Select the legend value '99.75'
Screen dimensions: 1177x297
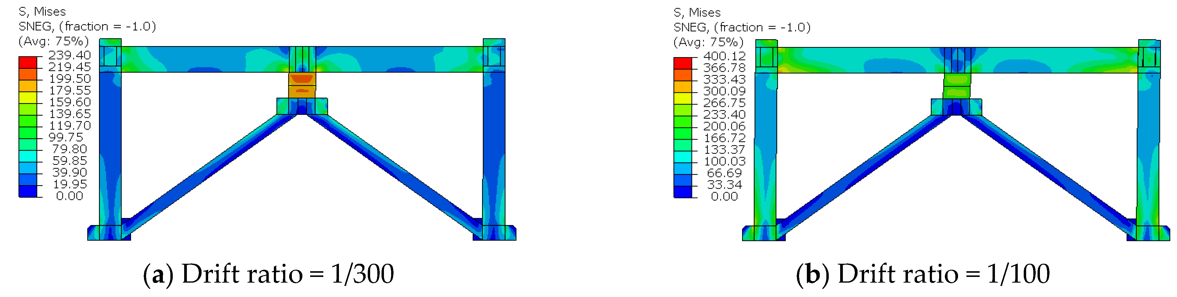(66, 137)
